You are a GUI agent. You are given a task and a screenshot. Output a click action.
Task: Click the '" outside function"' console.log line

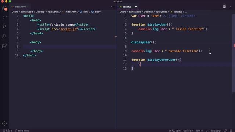pyautogui.click(x=167, y=51)
